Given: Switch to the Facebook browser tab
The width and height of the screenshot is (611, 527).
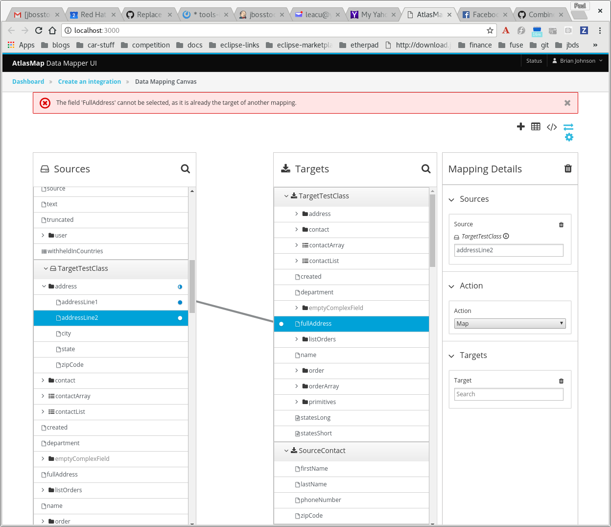Looking at the screenshot, I should click(482, 14).
